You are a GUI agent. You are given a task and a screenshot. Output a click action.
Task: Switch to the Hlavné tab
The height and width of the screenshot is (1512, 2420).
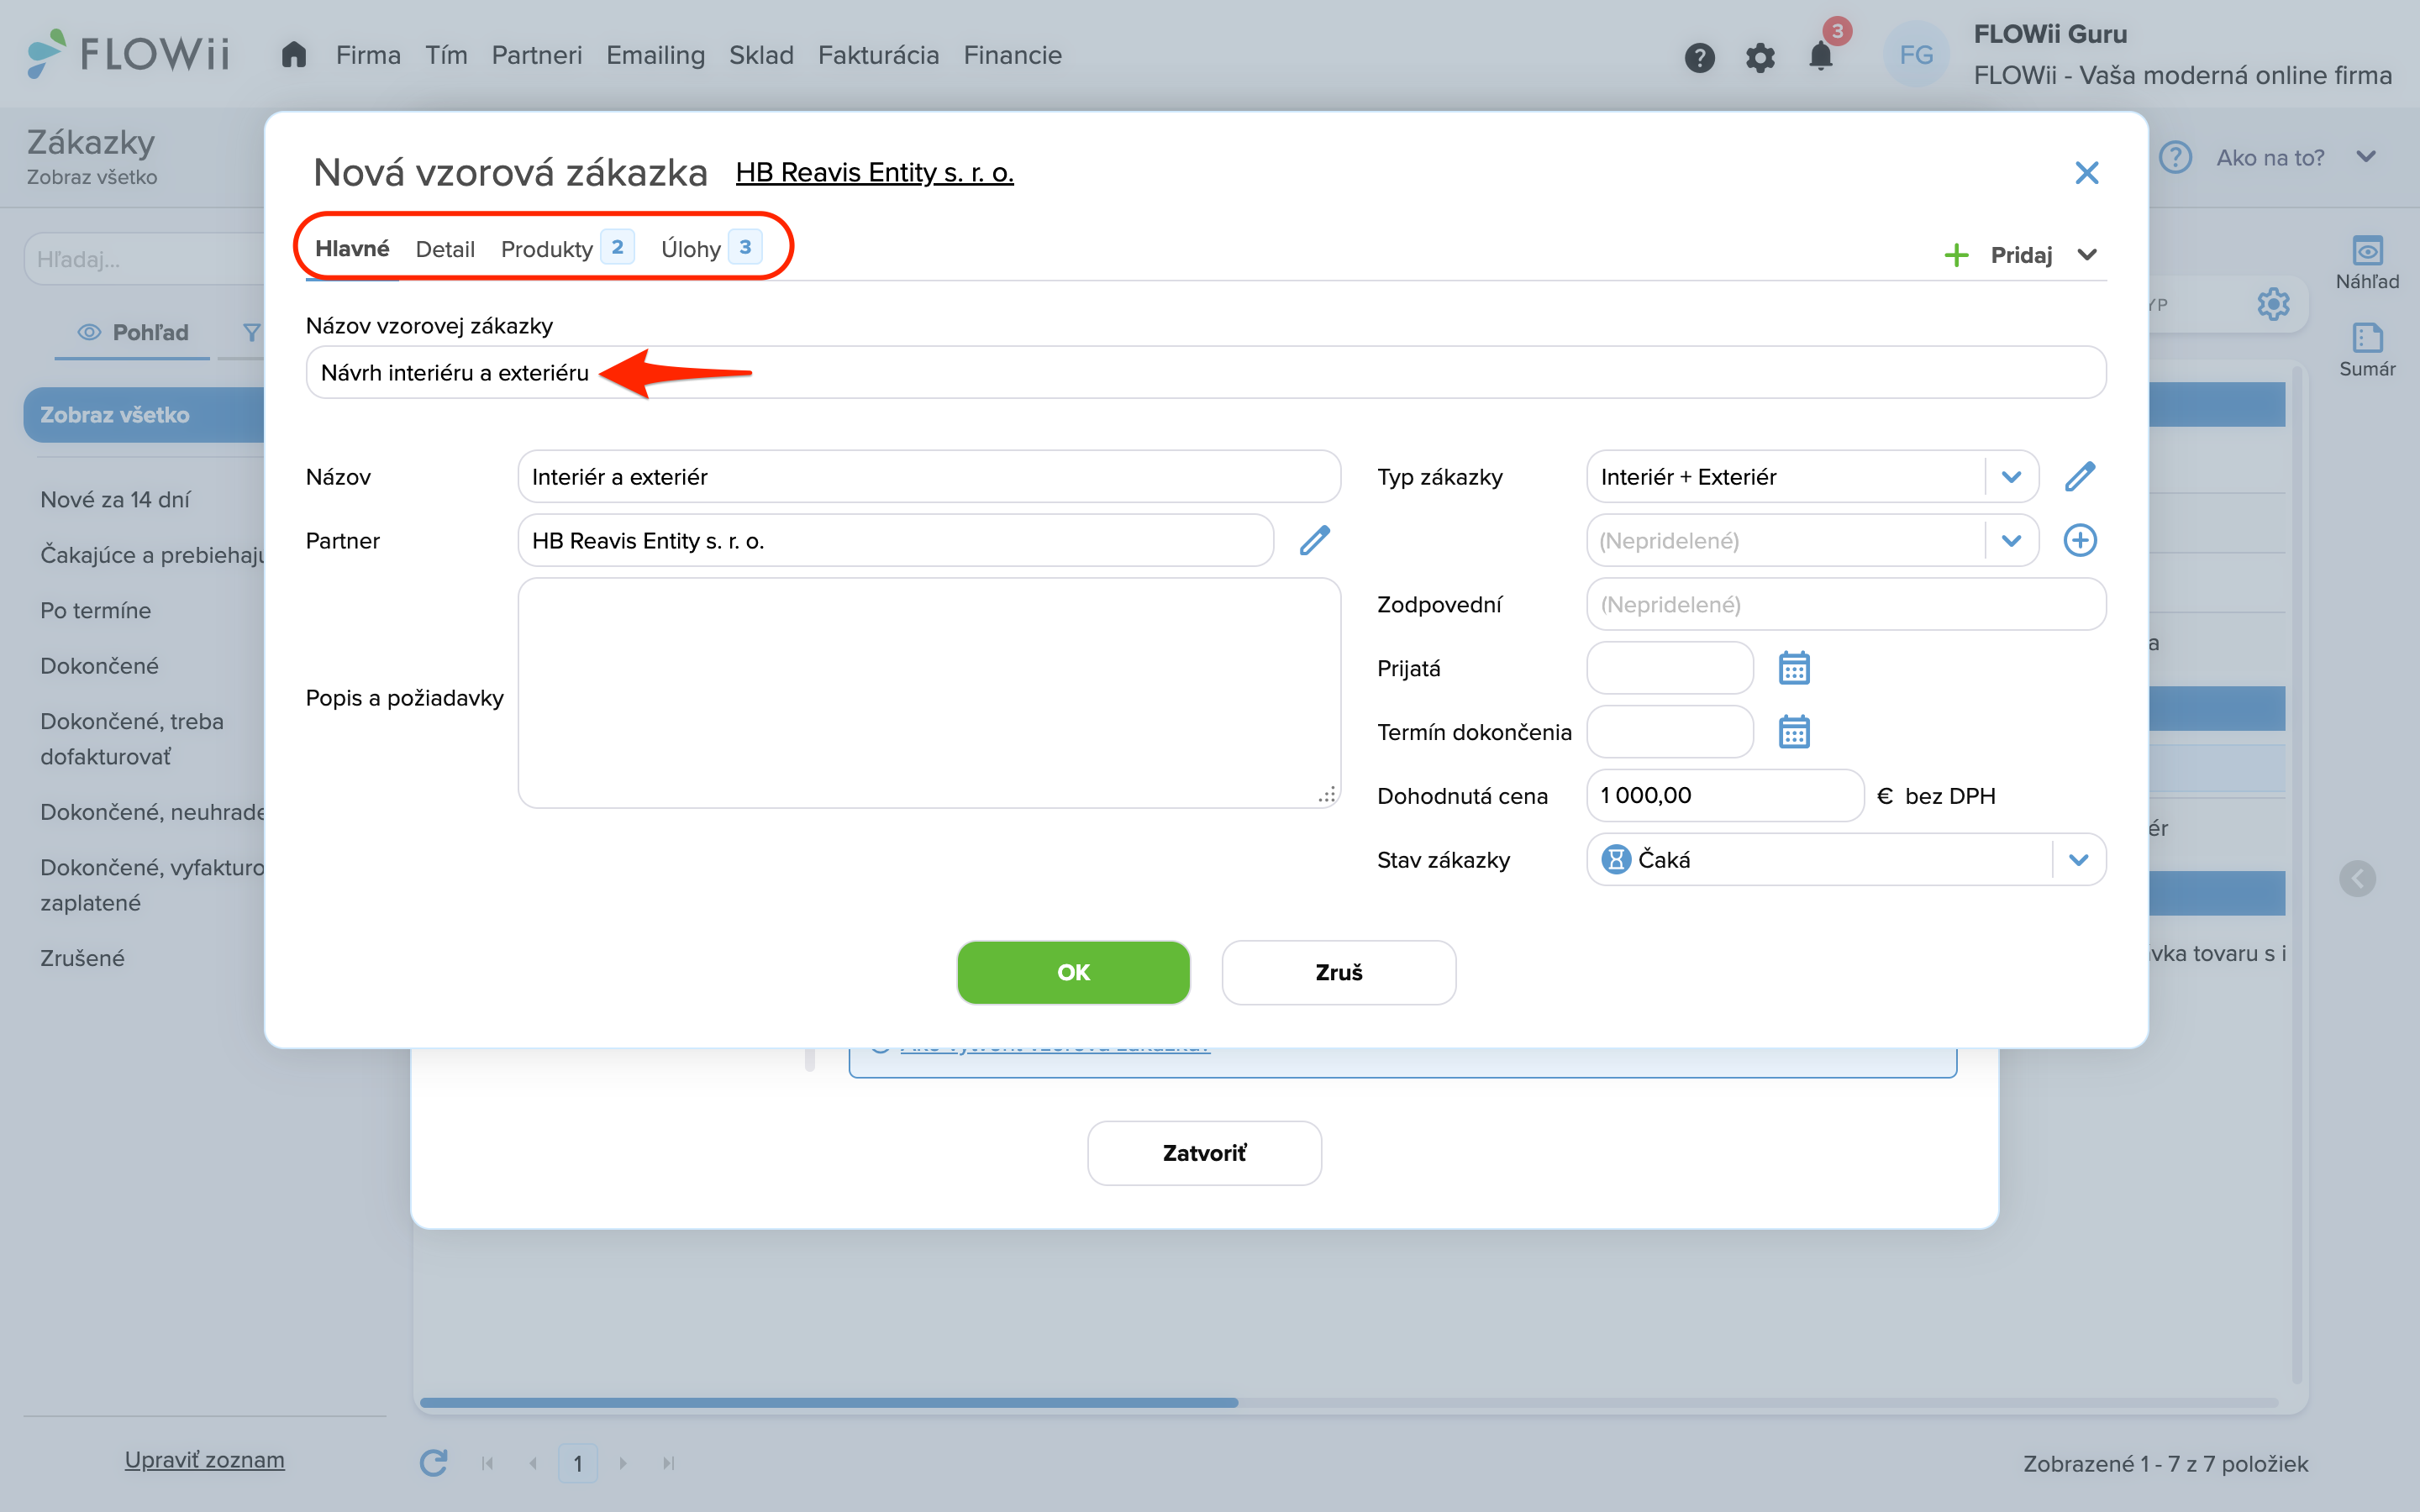click(352, 248)
